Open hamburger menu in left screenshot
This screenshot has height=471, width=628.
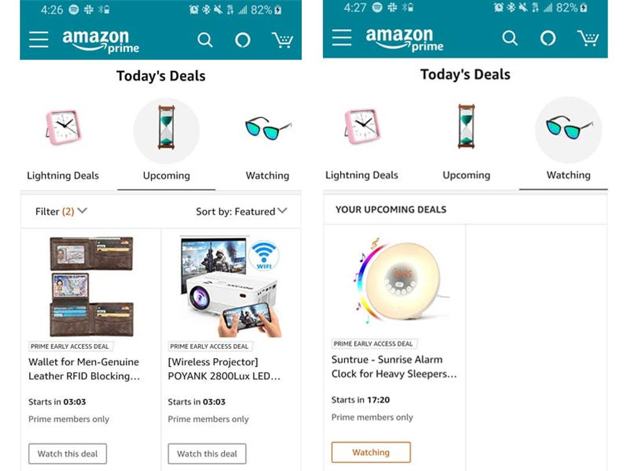(x=39, y=40)
